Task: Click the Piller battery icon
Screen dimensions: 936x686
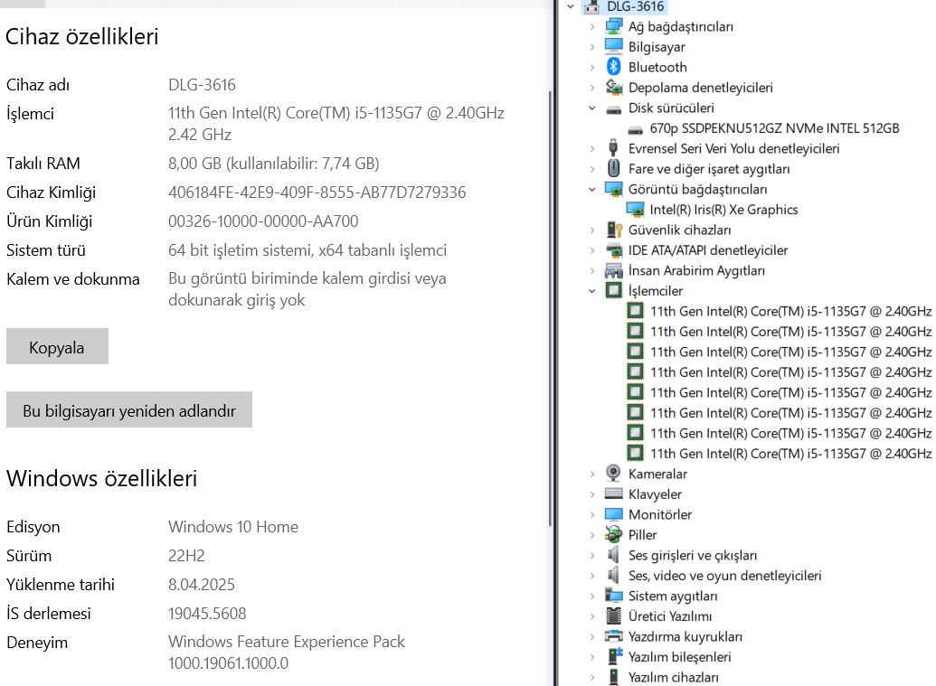Action: pos(614,534)
